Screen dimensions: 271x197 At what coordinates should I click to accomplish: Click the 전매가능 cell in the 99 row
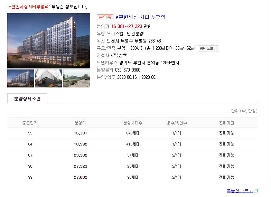click(x=227, y=177)
